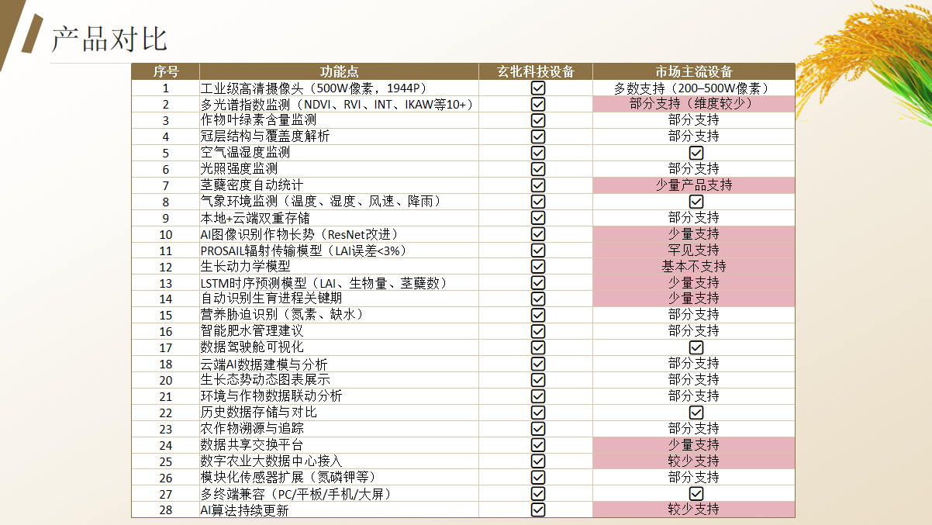Click the 玄牝科技设备 checkbox for AI算法持续更新
Image resolution: width=932 pixels, height=525 pixels.
point(538,509)
